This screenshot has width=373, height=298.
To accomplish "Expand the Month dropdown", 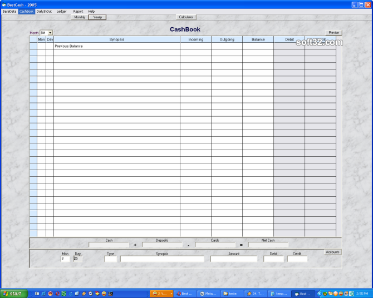I will (x=50, y=33).
